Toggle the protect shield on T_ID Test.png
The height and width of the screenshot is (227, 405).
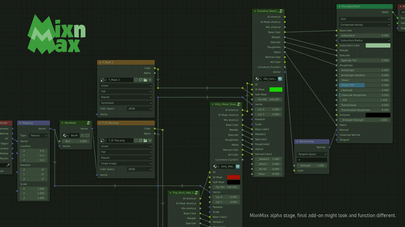coord(136,140)
